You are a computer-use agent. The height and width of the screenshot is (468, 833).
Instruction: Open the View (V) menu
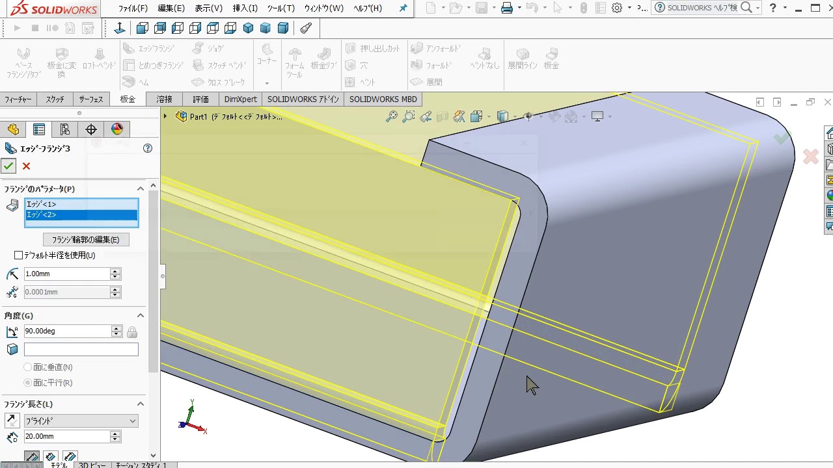click(x=209, y=8)
